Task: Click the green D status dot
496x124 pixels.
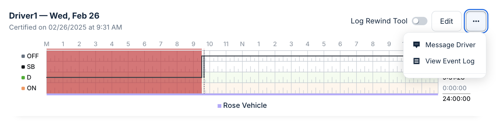Action: pyautogui.click(x=23, y=77)
